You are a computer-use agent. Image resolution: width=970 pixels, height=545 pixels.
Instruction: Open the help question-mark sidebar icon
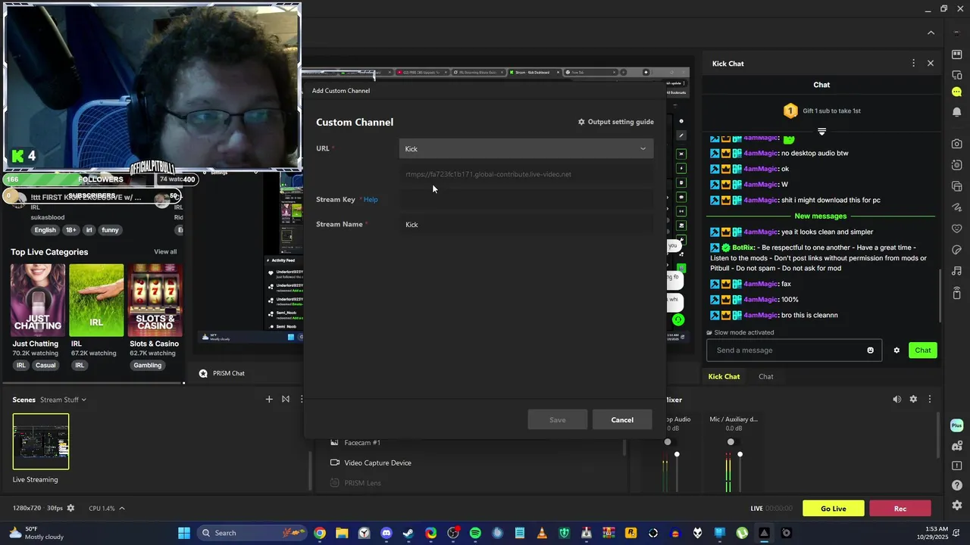click(x=956, y=485)
